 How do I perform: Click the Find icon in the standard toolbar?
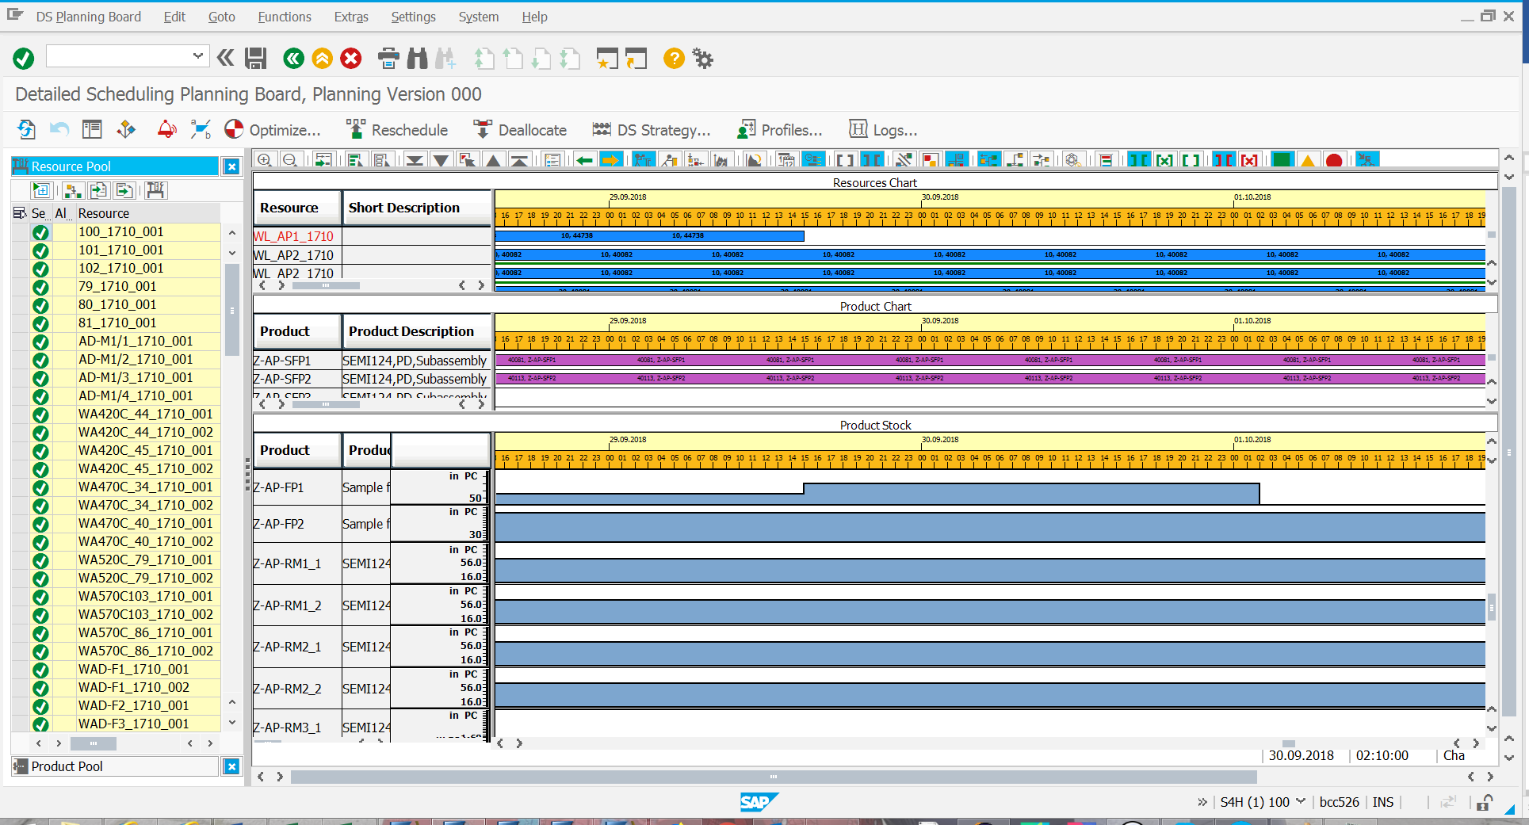tap(418, 58)
